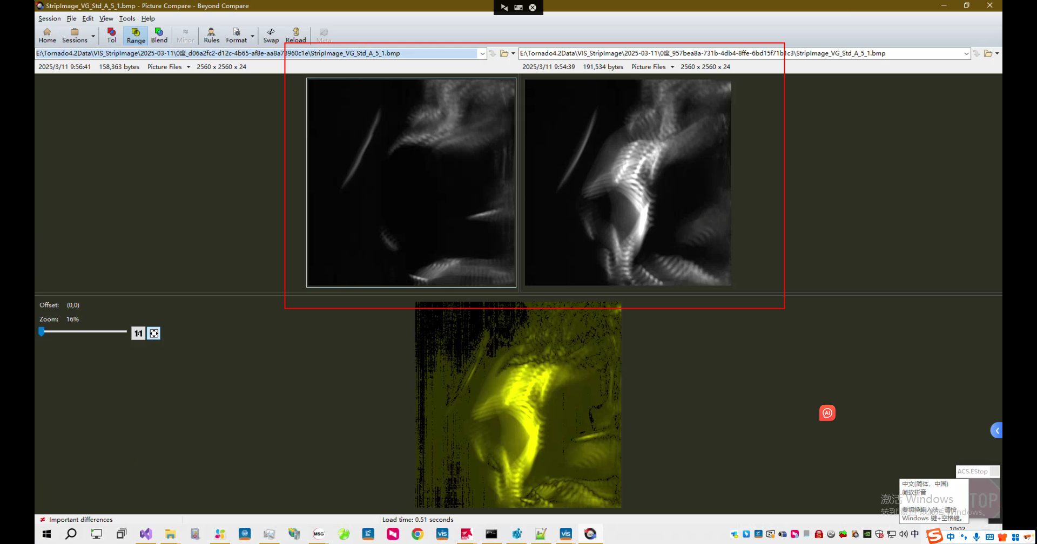This screenshot has width=1037, height=544.
Task: Click the Format toolbar icon
Action: click(x=236, y=36)
